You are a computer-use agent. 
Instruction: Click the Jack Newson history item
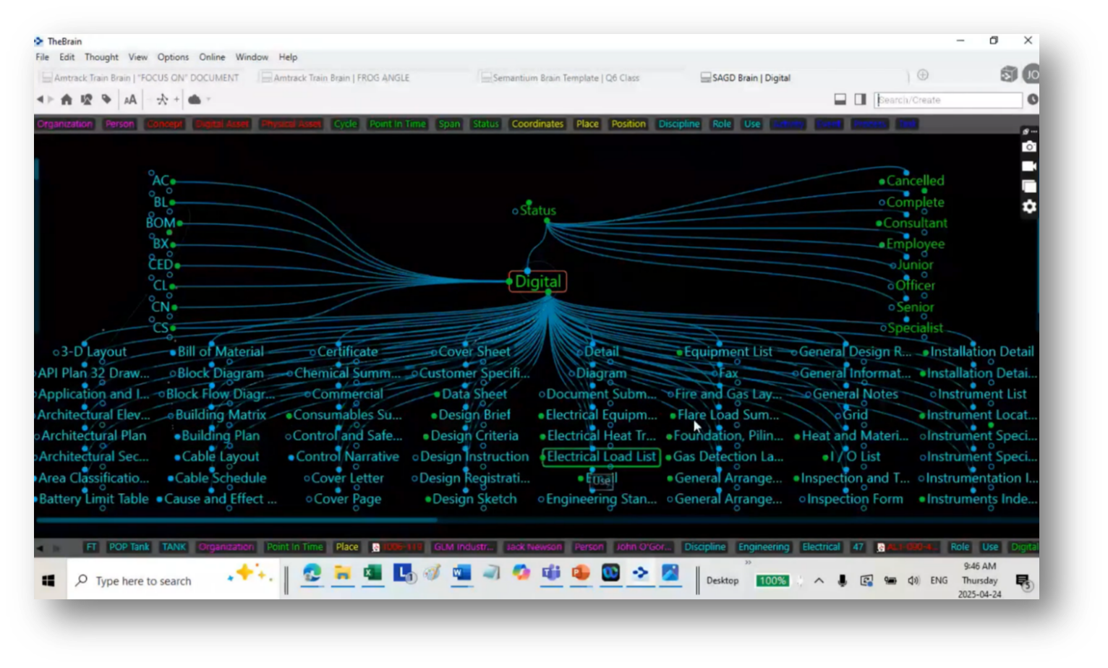point(534,547)
